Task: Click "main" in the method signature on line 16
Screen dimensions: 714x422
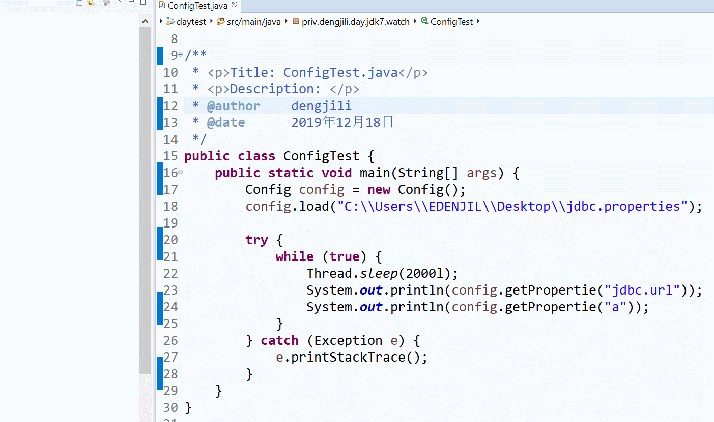Action: click(x=375, y=173)
